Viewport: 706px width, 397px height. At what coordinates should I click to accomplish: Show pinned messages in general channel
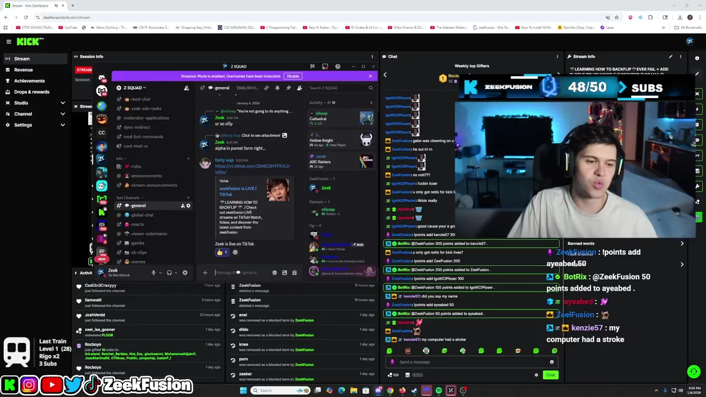288,88
